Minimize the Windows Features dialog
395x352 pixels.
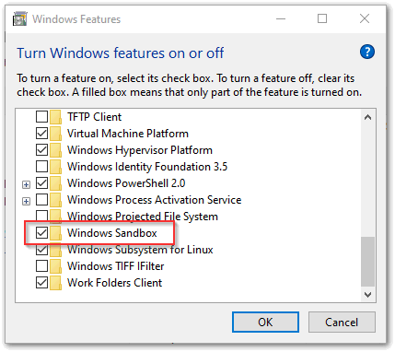[x=281, y=18]
